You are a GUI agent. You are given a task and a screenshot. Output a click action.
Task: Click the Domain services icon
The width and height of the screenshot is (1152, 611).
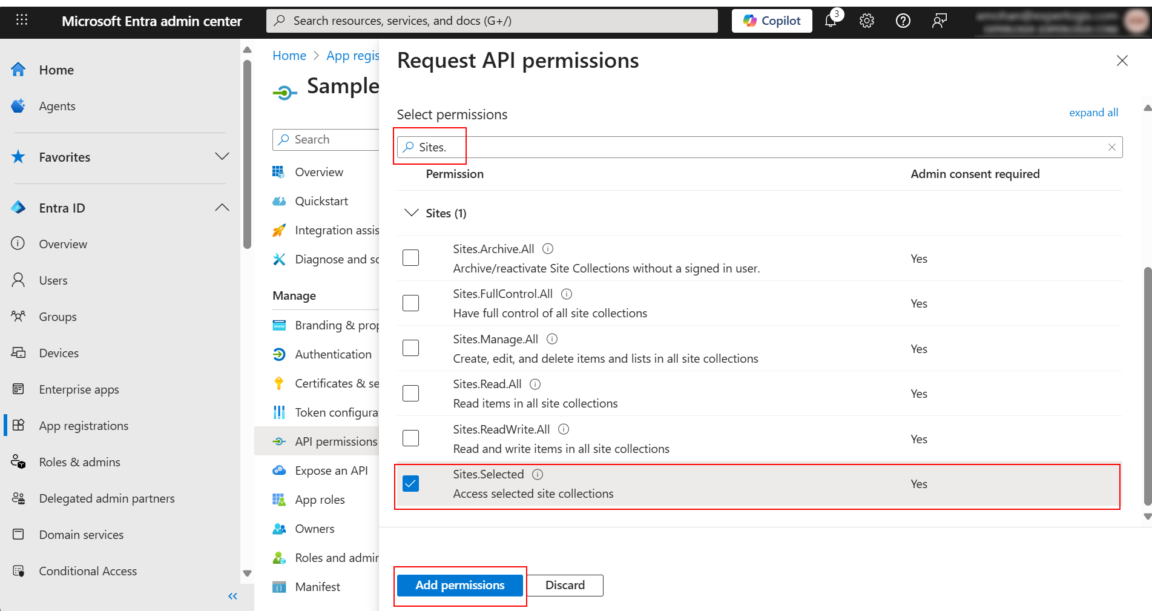pyautogui.click(x=18, y=534)
